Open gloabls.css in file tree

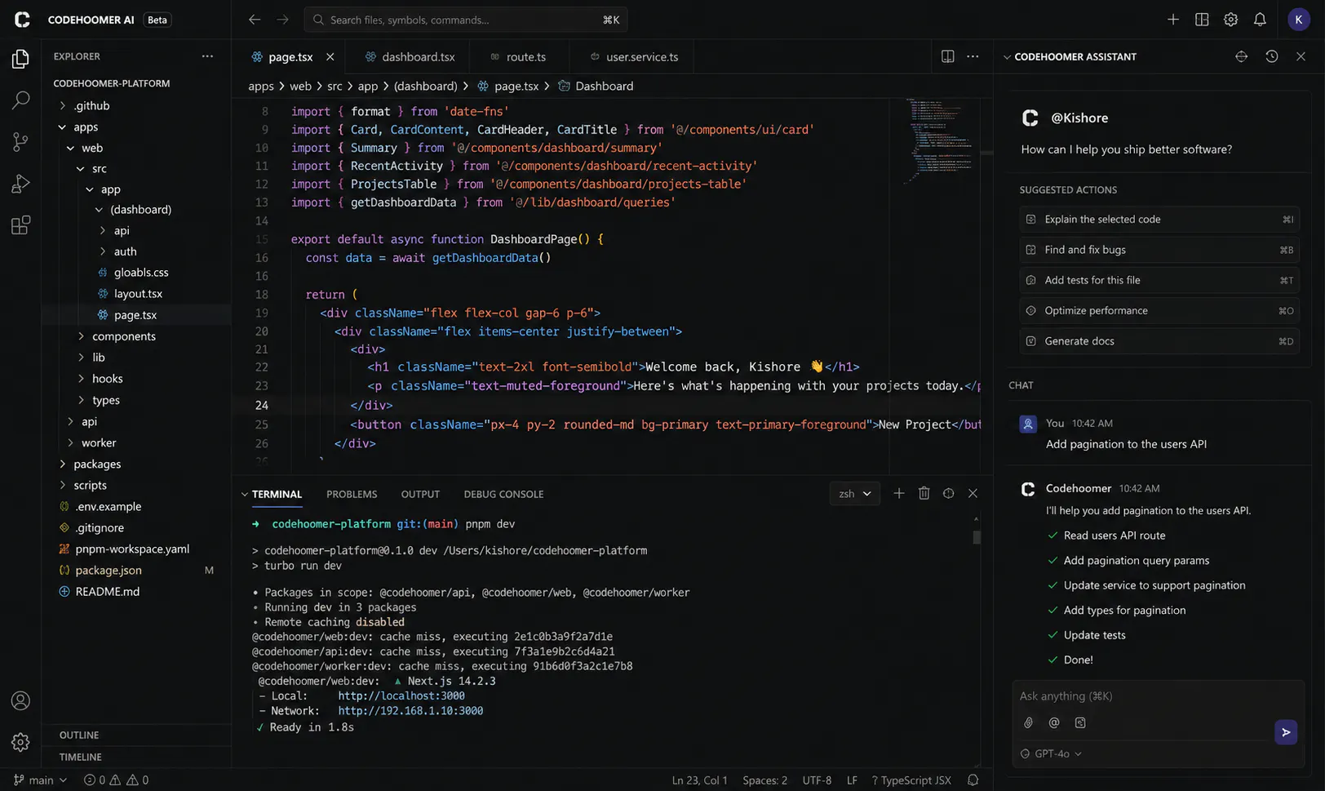141,272
